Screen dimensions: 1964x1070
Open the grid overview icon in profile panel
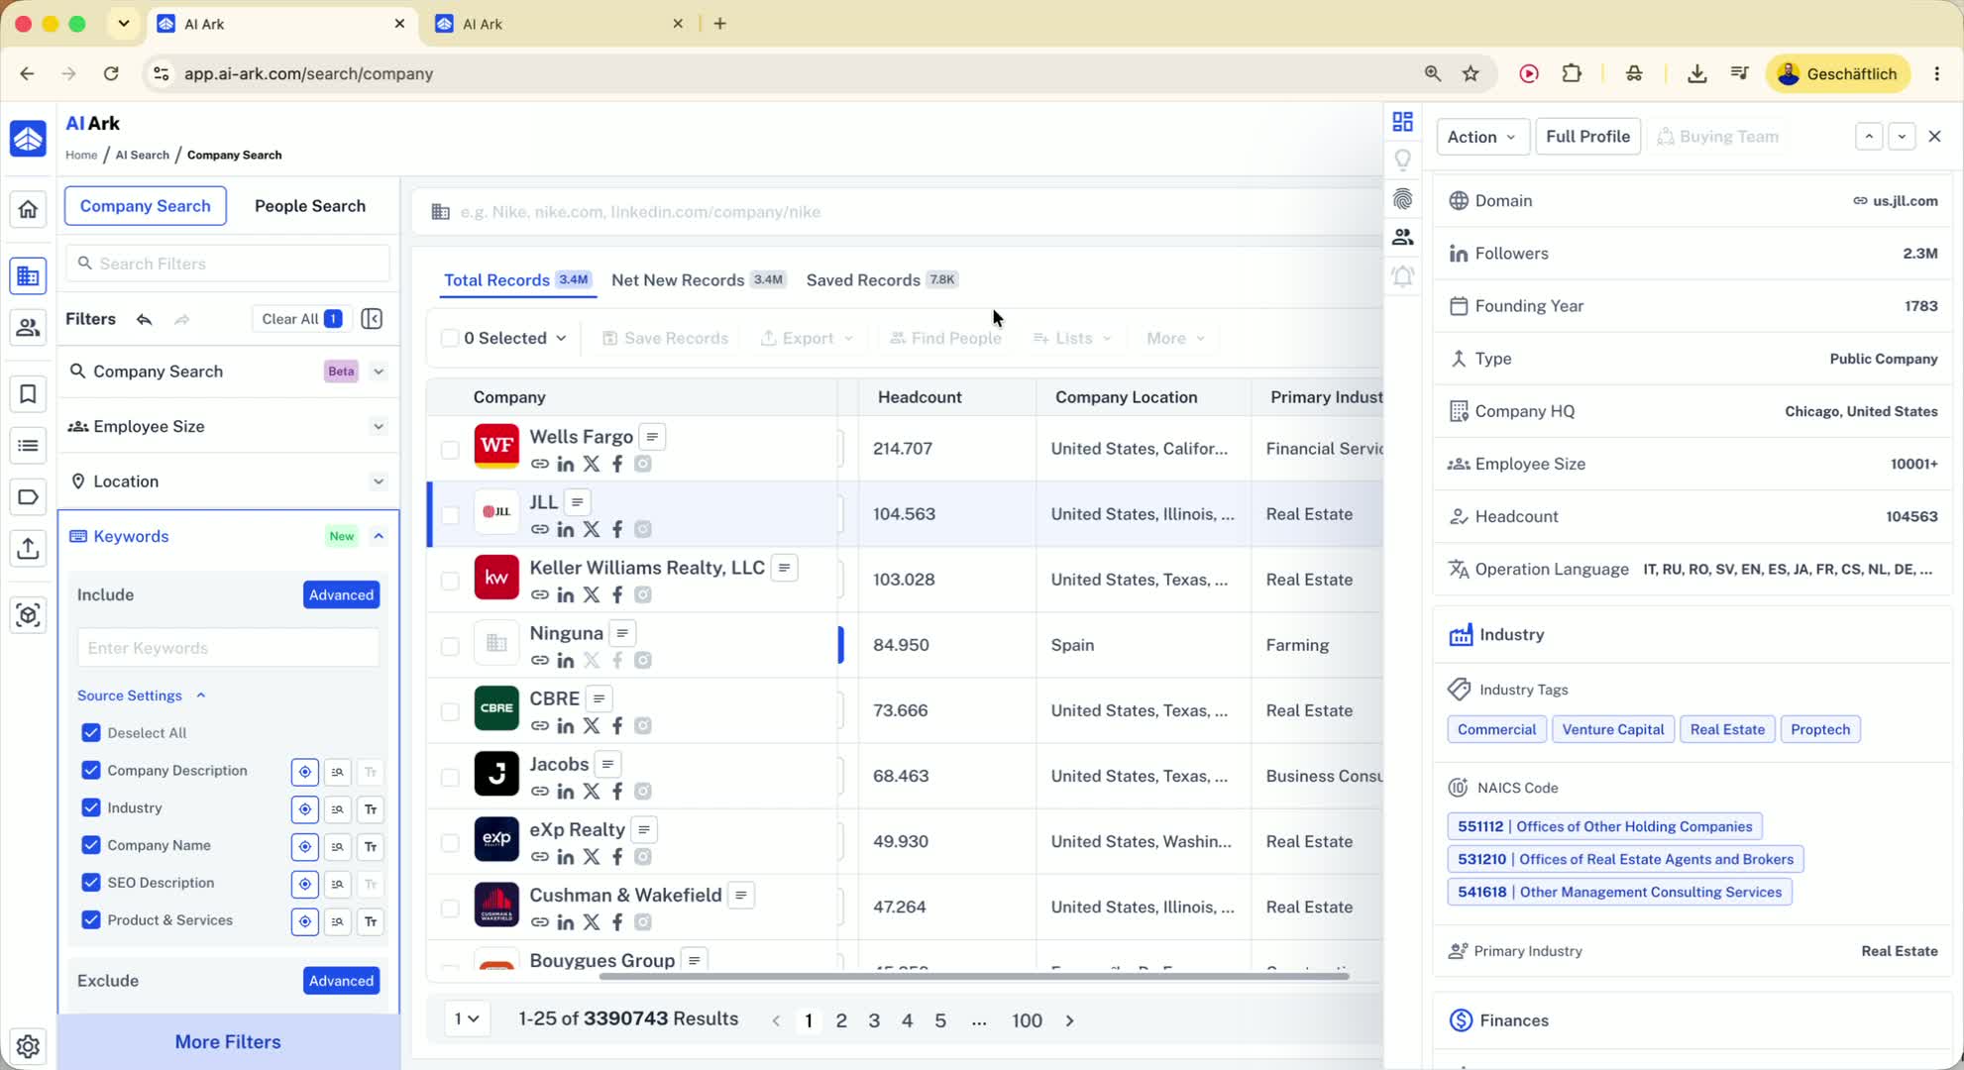click(1402, 122)
